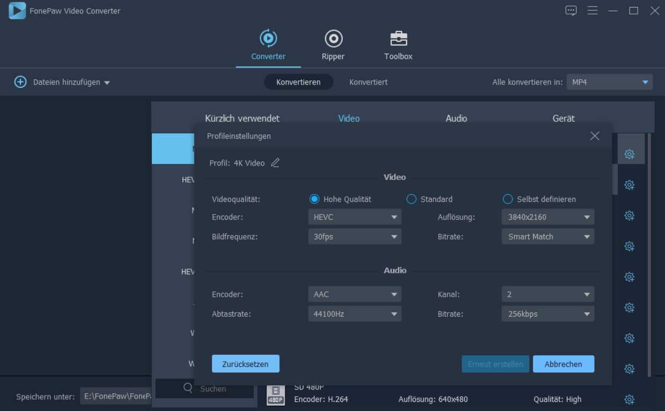Edit profile name with the pencil icon
The image size is (665, 411).
pos(275,163)
